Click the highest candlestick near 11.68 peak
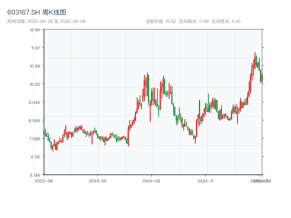291x218 pixels. click(x=255, y=60)
